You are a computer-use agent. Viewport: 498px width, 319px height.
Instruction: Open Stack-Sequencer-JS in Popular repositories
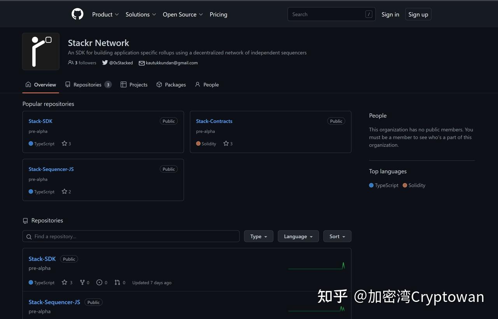pyautogui.click(x=51, y=169)
